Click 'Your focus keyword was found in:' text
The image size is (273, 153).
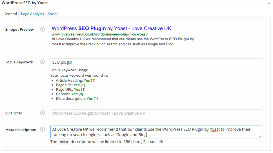pos(79,75)
